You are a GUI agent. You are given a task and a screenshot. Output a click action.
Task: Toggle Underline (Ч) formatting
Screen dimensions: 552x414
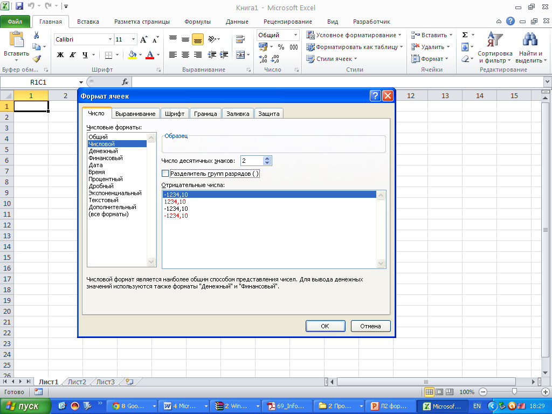(x=85, y=54)
